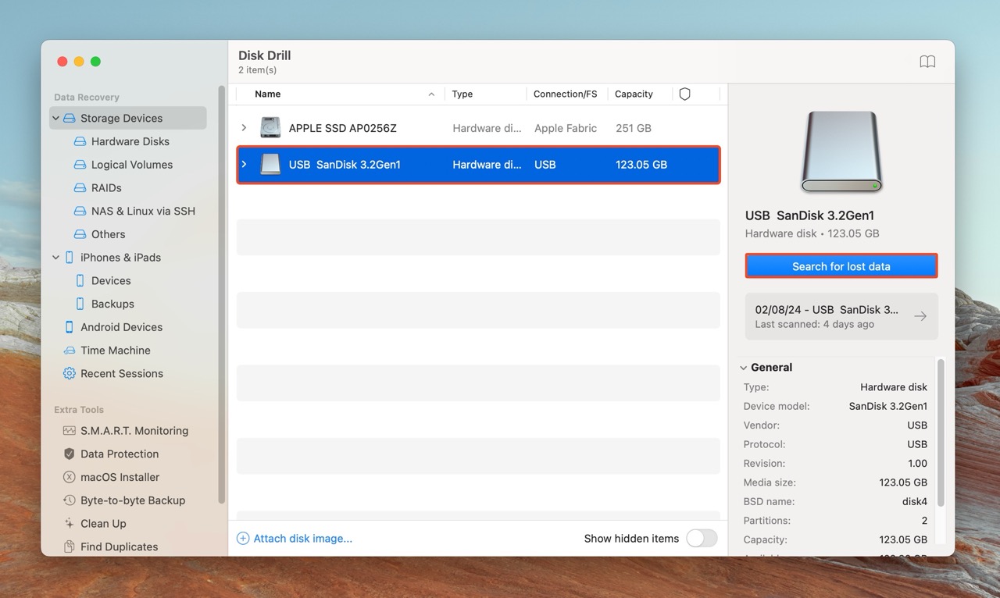Toggle Show hidden items switch
Image resolution: width=1000 pixels, height=598 pixels.
click(702, 539)
